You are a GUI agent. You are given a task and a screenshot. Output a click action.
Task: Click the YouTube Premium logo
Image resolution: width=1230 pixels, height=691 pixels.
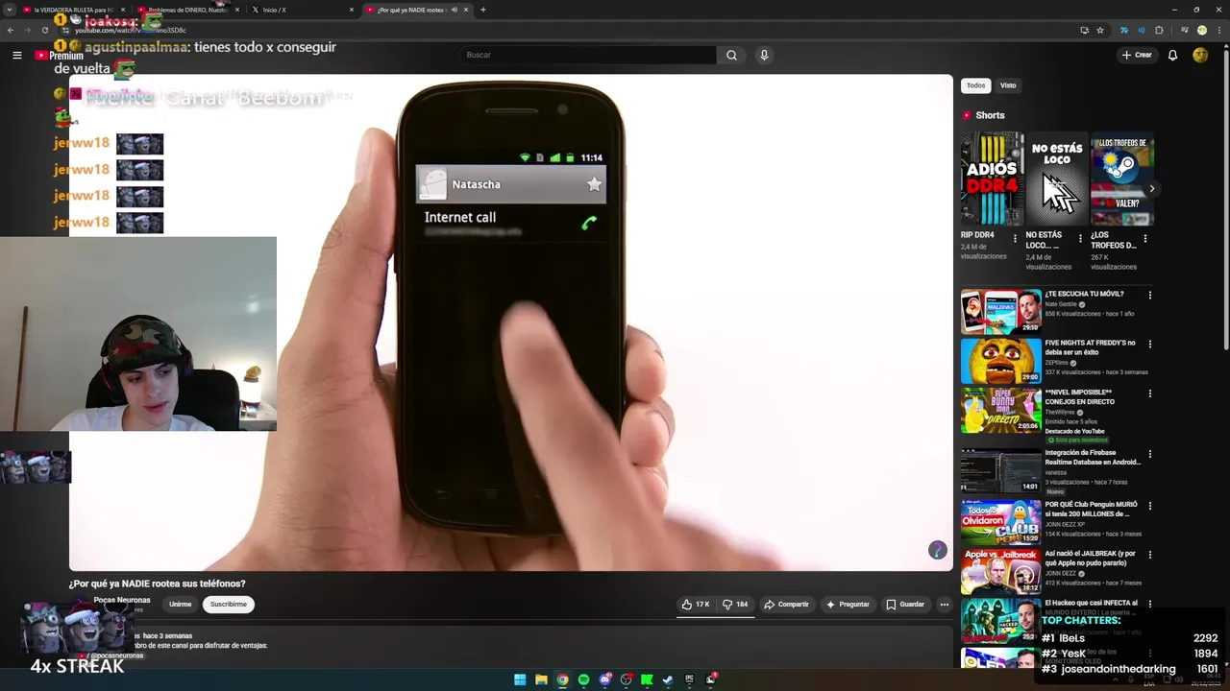pos(60,56)
